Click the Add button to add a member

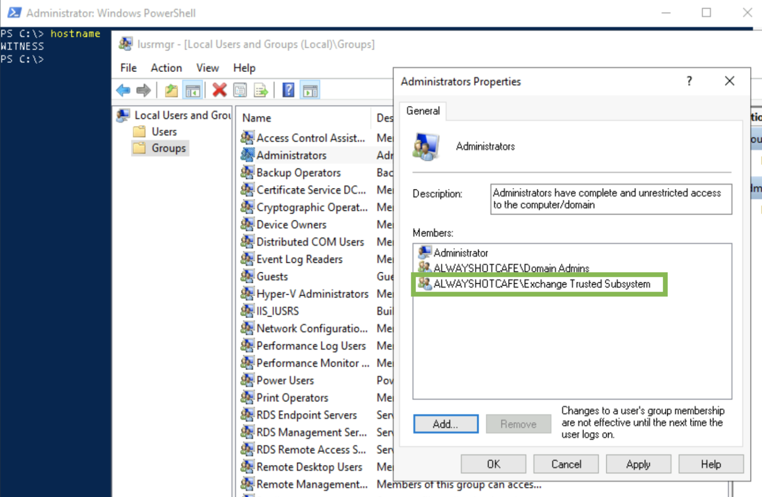tap(445, 424)
